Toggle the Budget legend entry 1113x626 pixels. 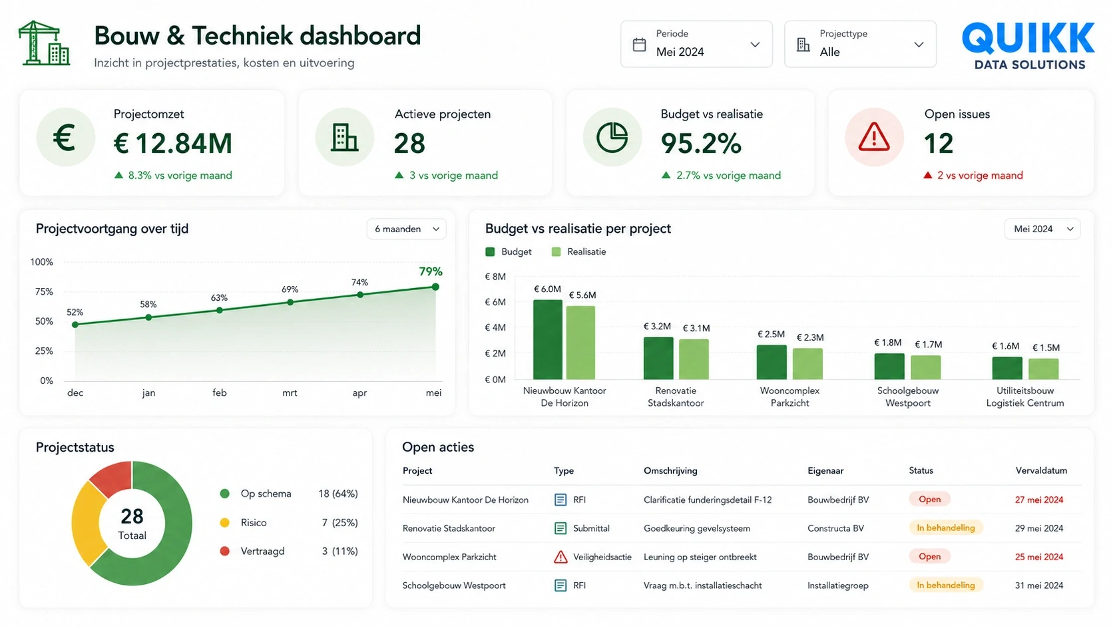click(509, 251)
